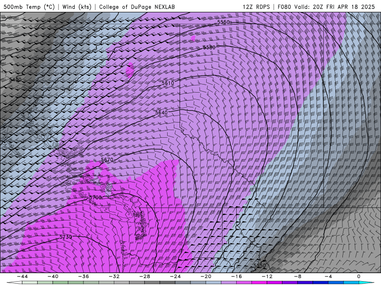Click the −28 color bar label
Image resolution: width=381 pixels, height=285 pixels.
(x=145, y=276)
